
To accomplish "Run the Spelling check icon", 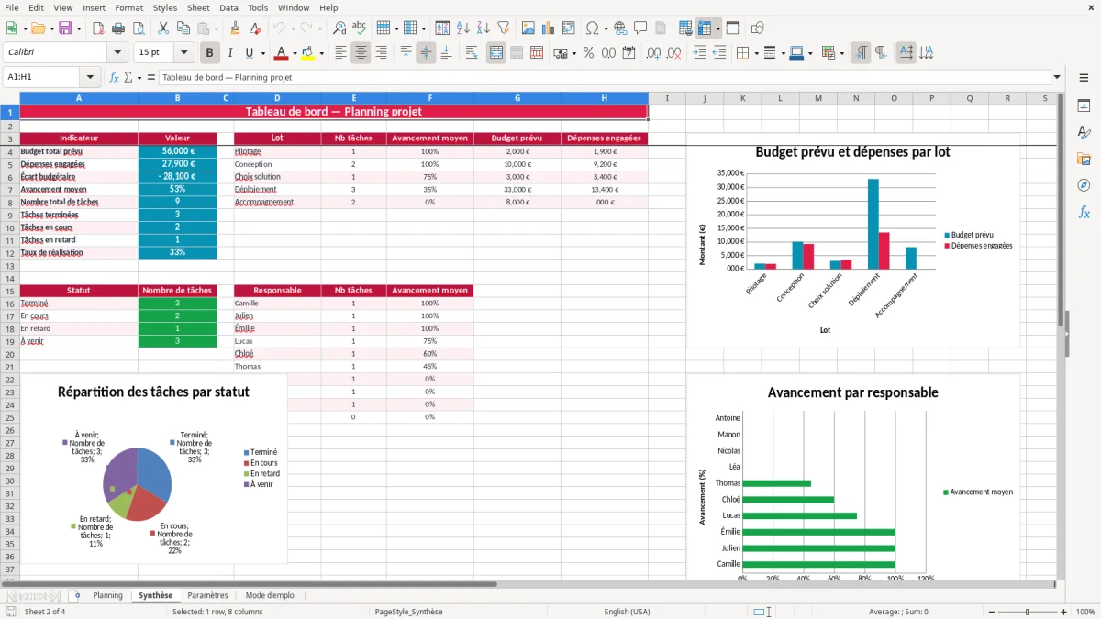I will point(360,28).
